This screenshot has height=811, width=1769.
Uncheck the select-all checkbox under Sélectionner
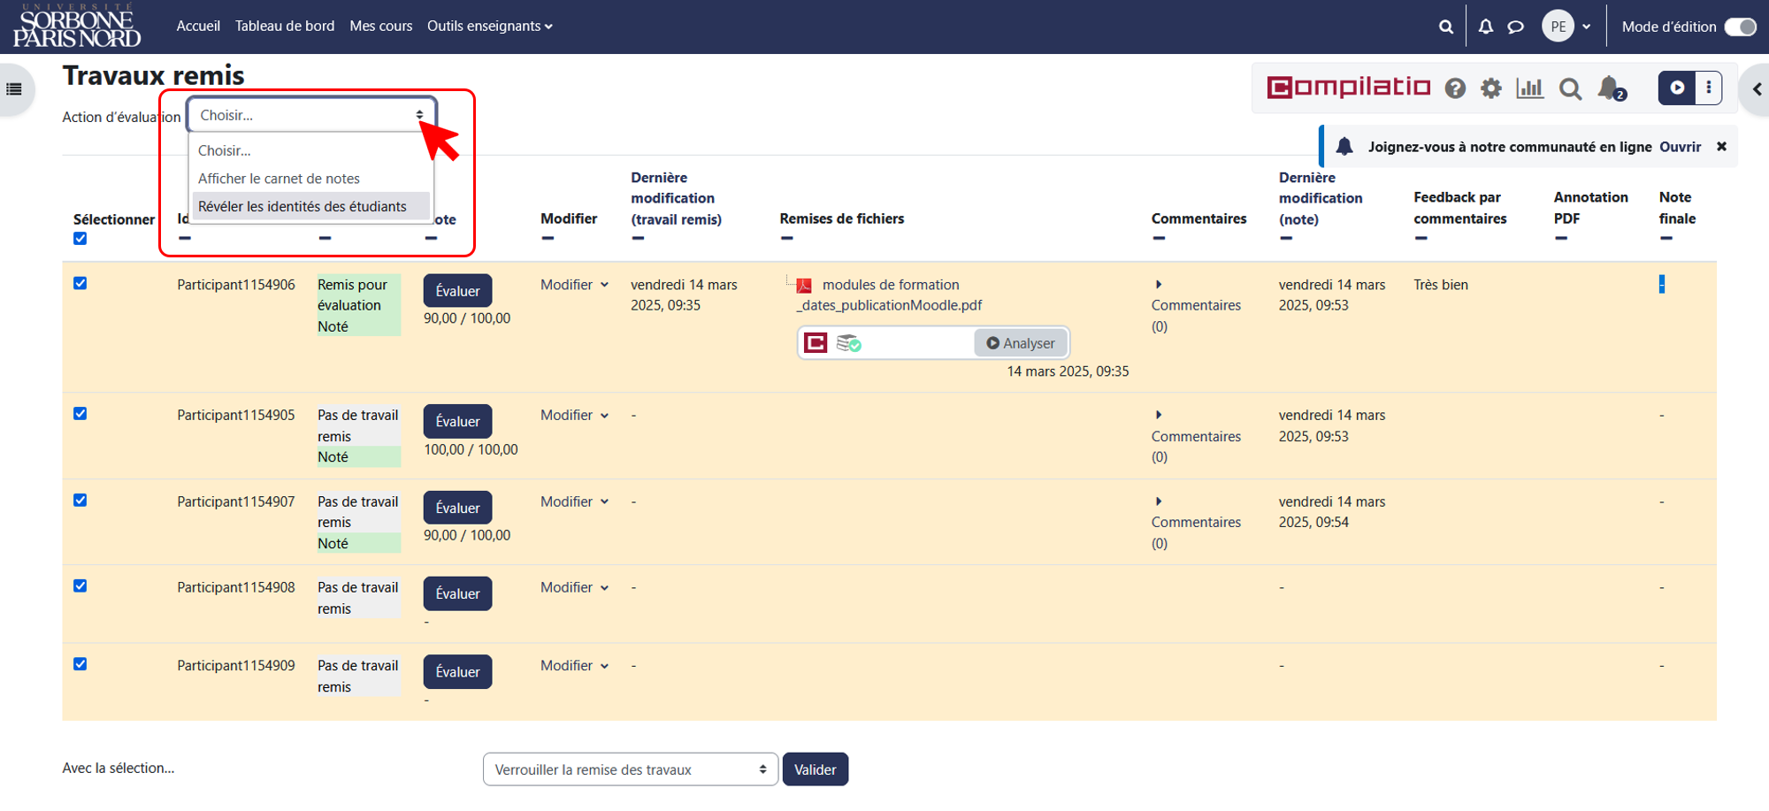[80, 239]
